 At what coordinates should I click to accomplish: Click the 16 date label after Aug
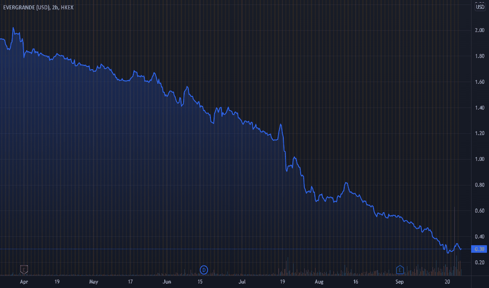pyautogui.click(x=356, y=282)
